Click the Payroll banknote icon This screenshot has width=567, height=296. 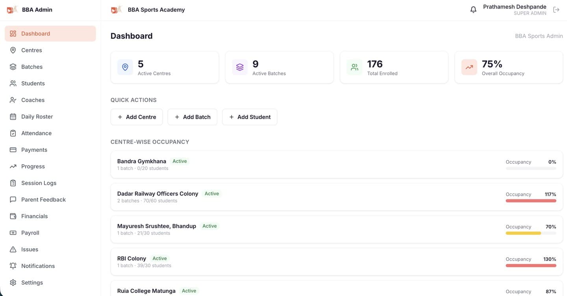[x=13, y=233]
